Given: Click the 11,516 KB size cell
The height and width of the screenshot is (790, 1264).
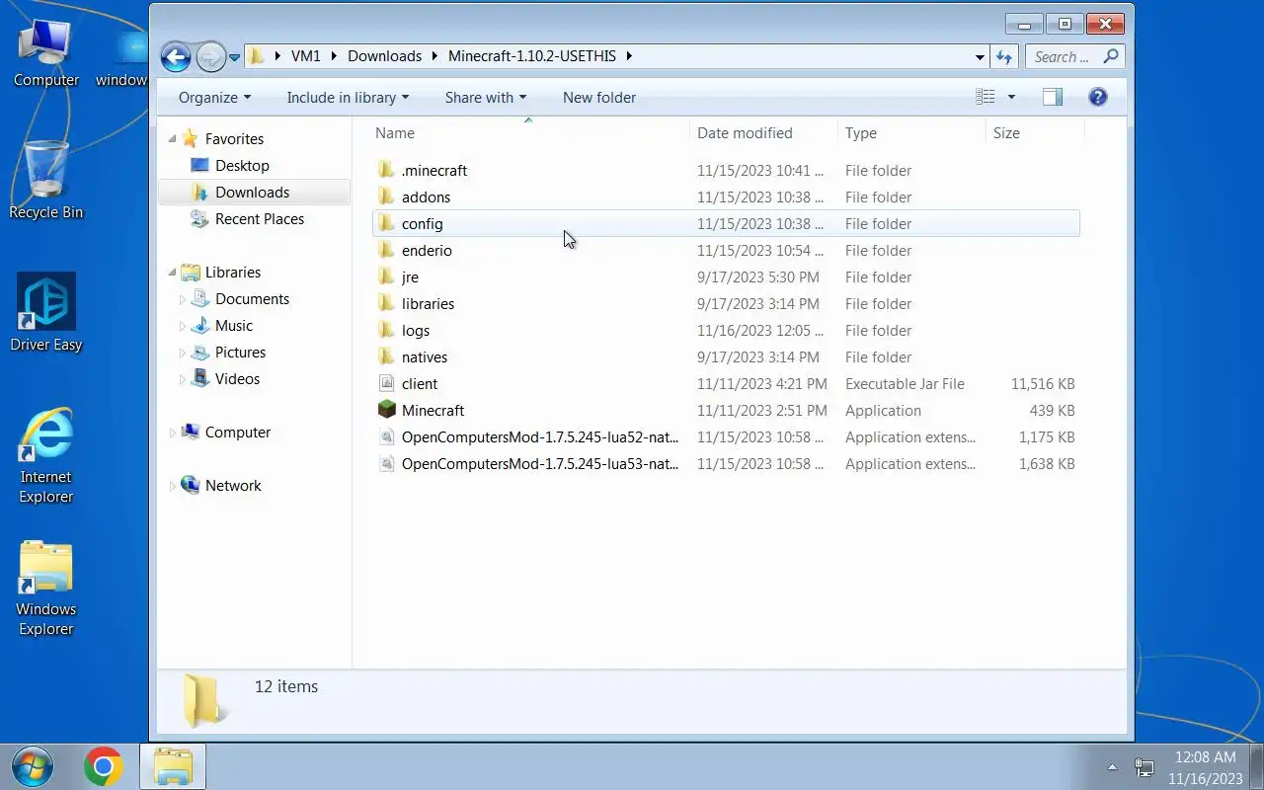Looking at the screenshot, I should click(x=1043, y=383).
